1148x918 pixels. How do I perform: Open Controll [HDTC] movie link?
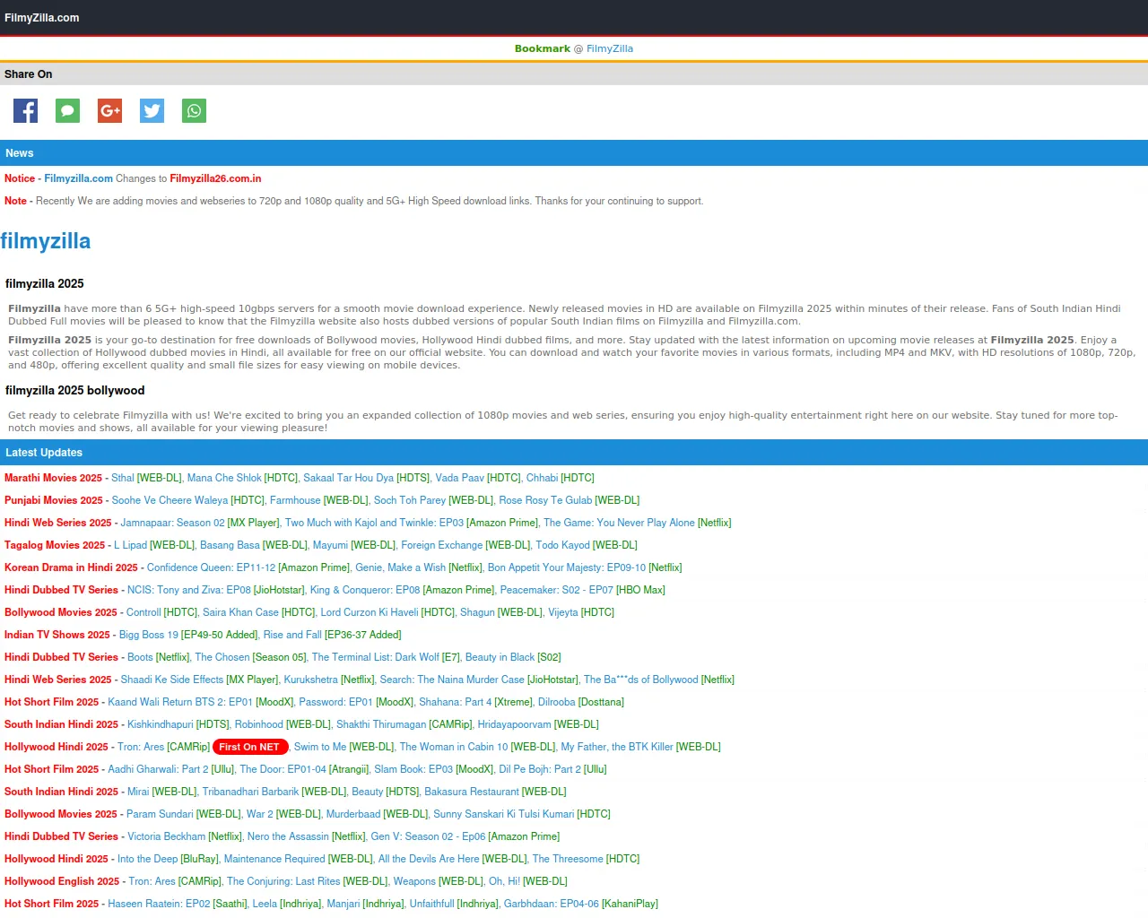(161, 612)
